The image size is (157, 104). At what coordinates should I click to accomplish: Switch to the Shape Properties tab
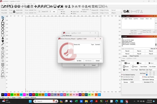pos(134,56)
